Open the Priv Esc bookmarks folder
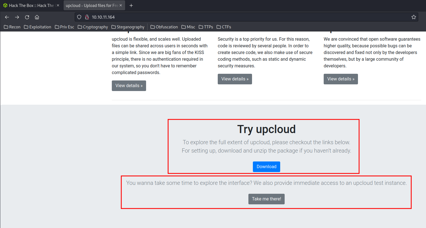This screenshot has width=426, height=228. click(x=64, y=27)
